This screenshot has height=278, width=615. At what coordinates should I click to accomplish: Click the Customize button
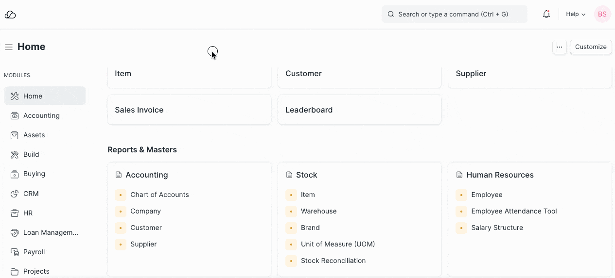pos(591,47)
